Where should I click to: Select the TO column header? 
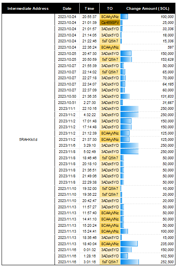point(110,9)
